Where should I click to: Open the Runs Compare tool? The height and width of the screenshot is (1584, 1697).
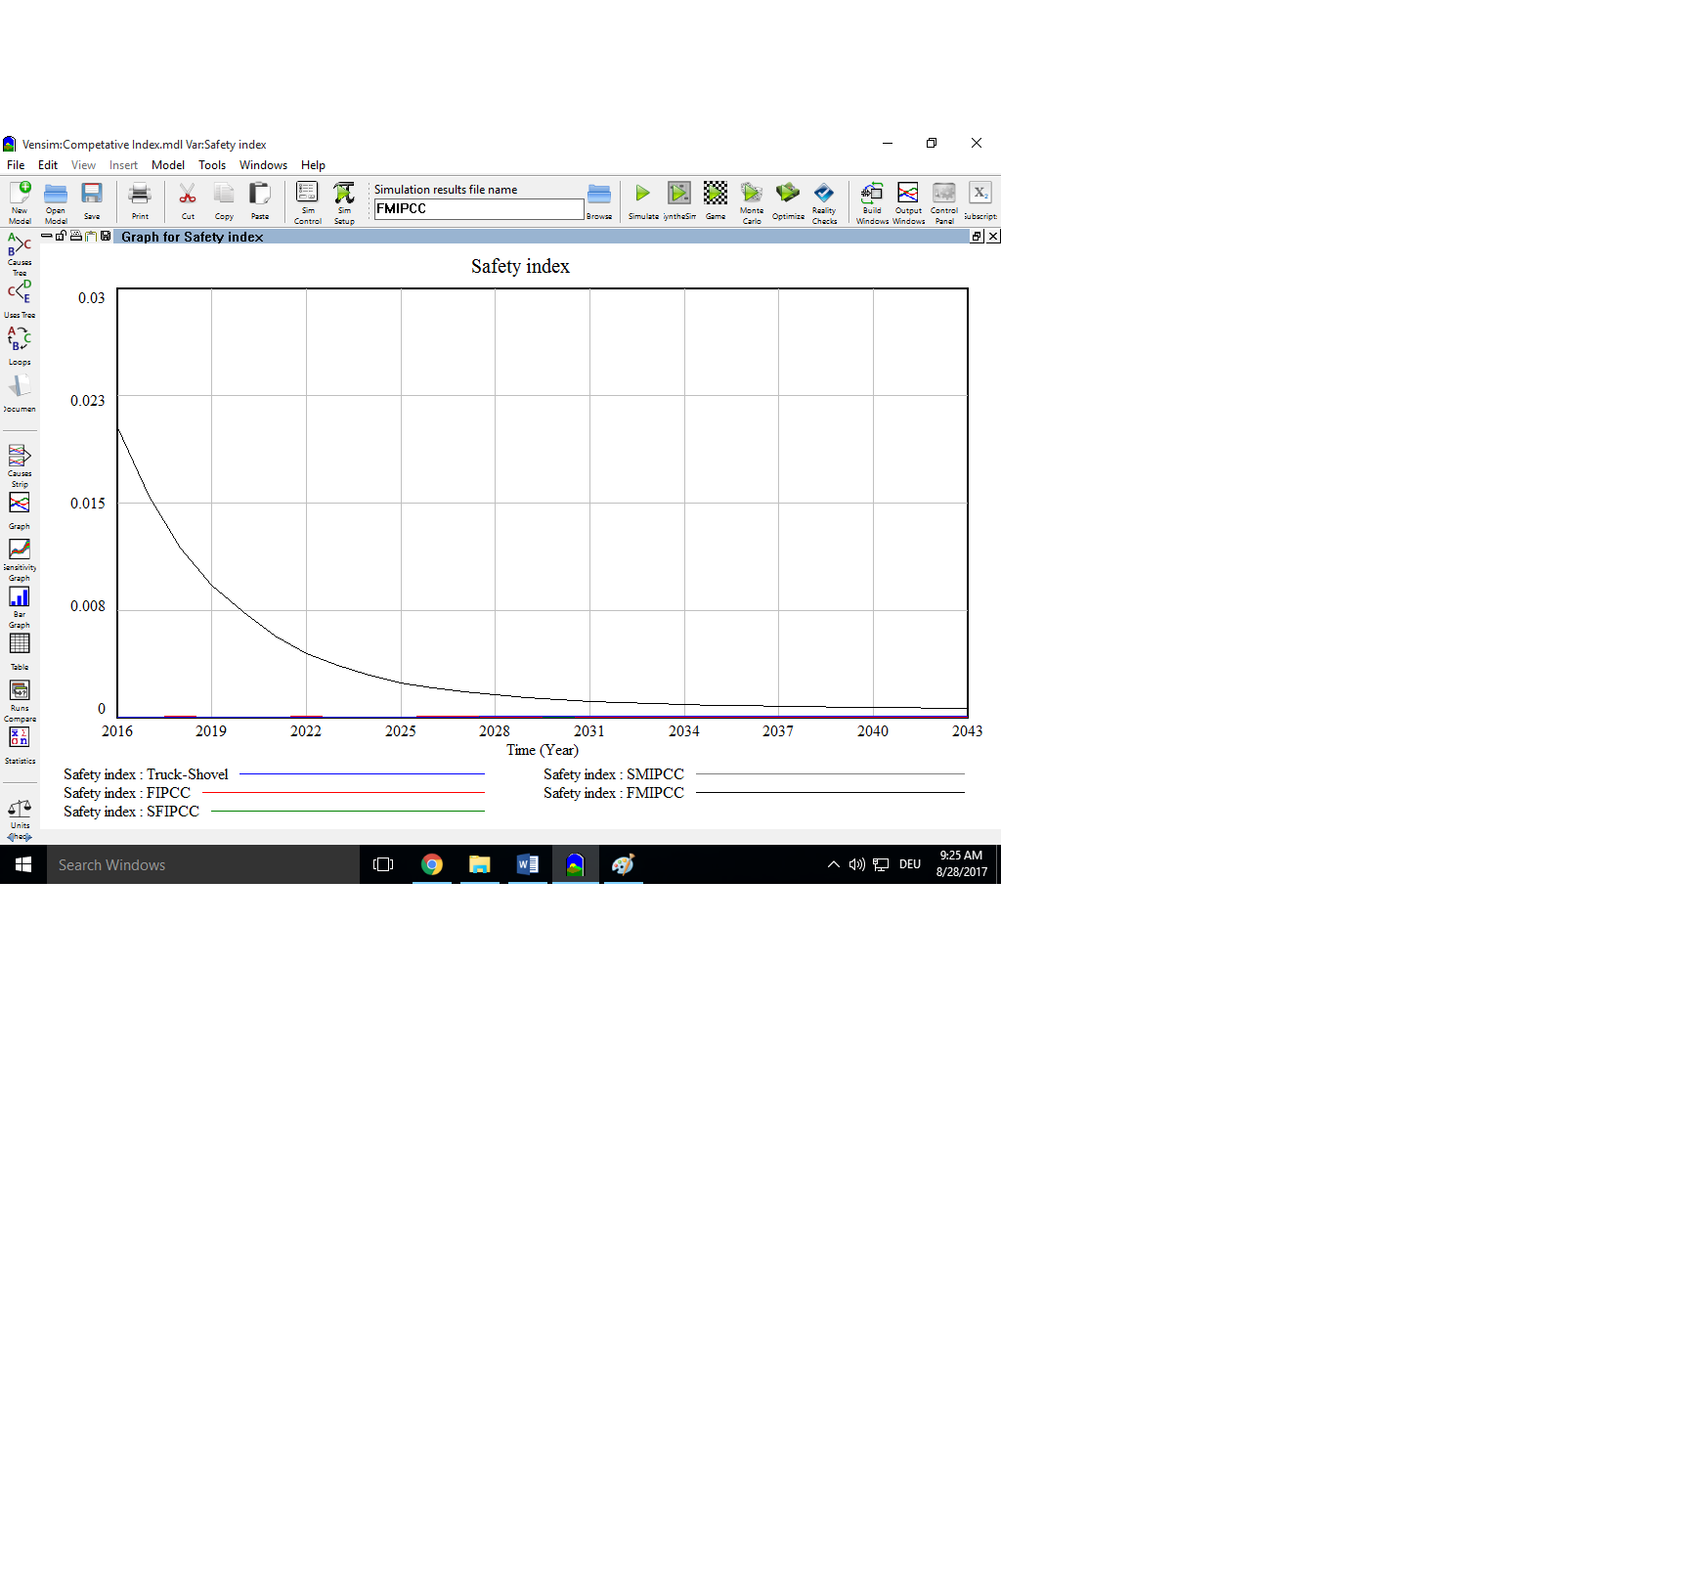(20, 700)
